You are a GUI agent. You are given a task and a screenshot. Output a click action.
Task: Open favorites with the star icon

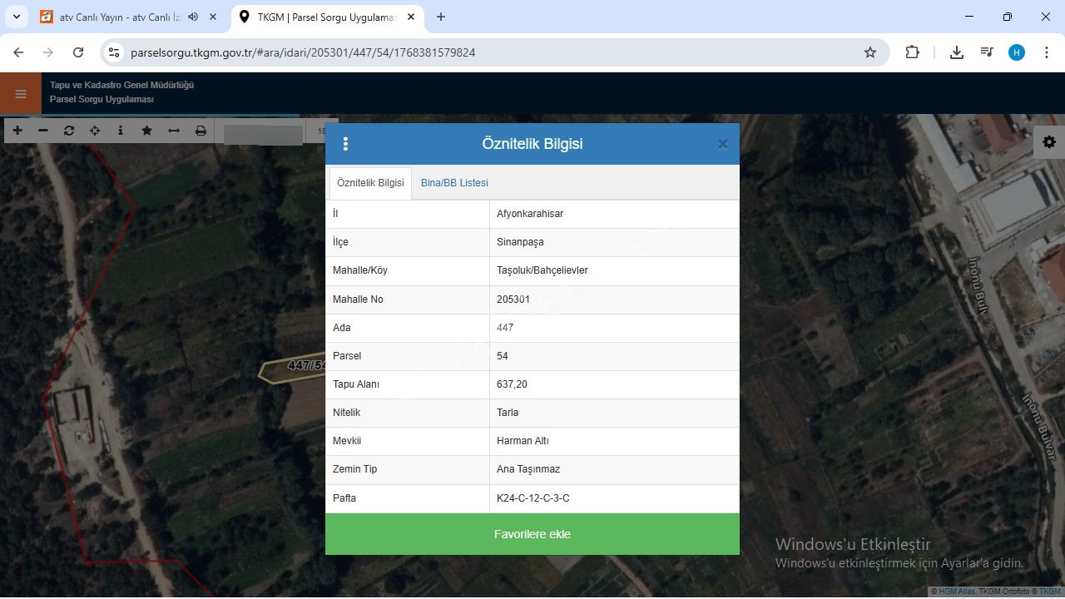pos(147,131)
